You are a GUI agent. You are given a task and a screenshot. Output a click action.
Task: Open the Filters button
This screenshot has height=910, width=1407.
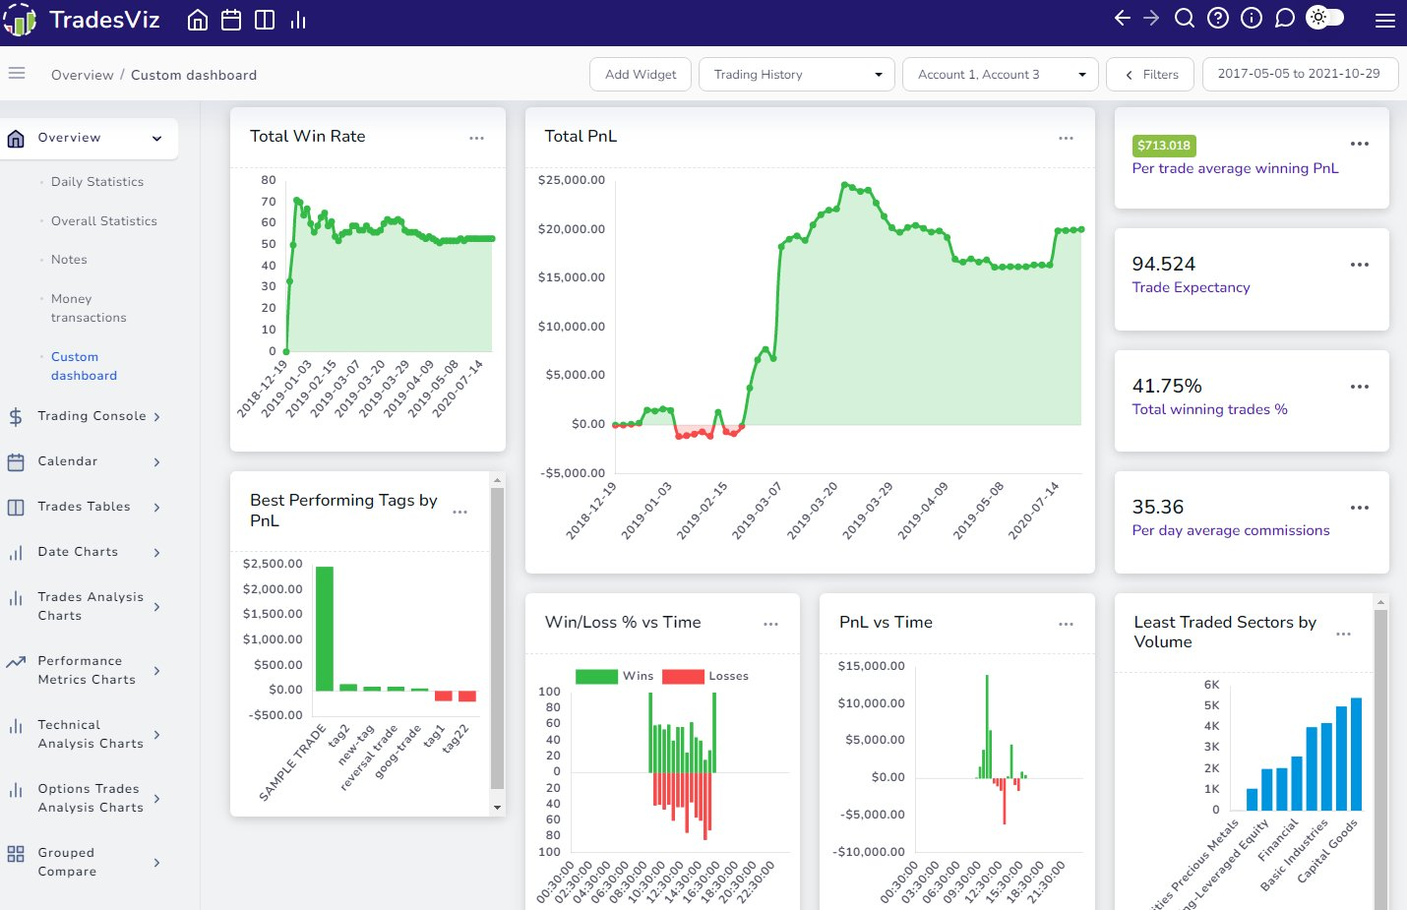[1150, 75]
